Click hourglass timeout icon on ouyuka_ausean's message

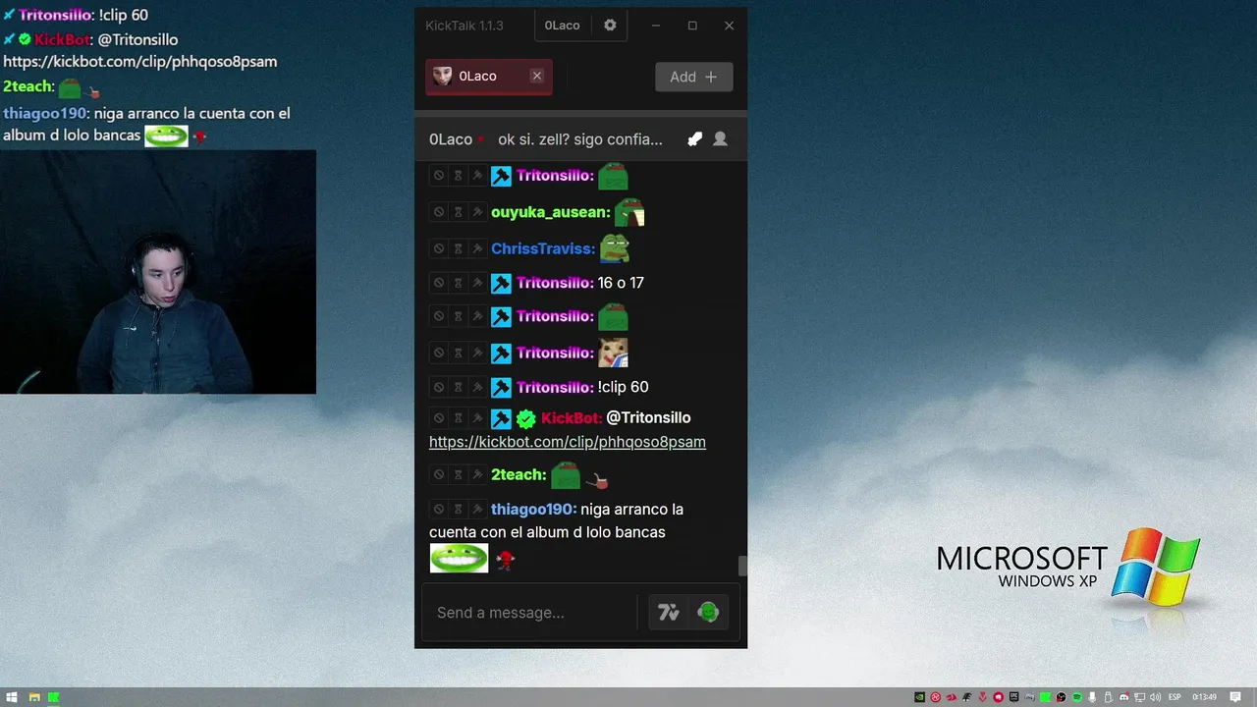458,211
